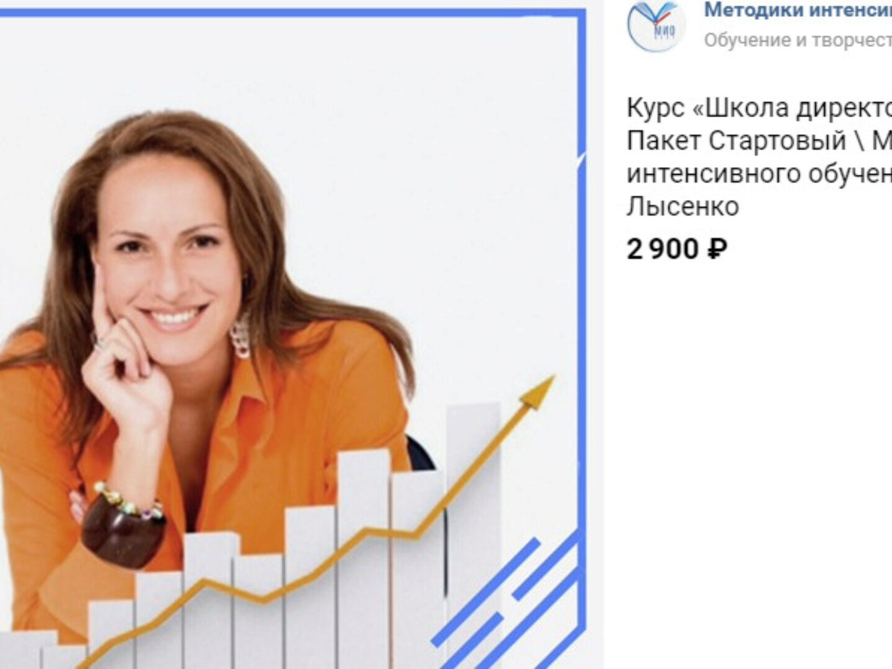Click the blue frame top border

(291, 12)
